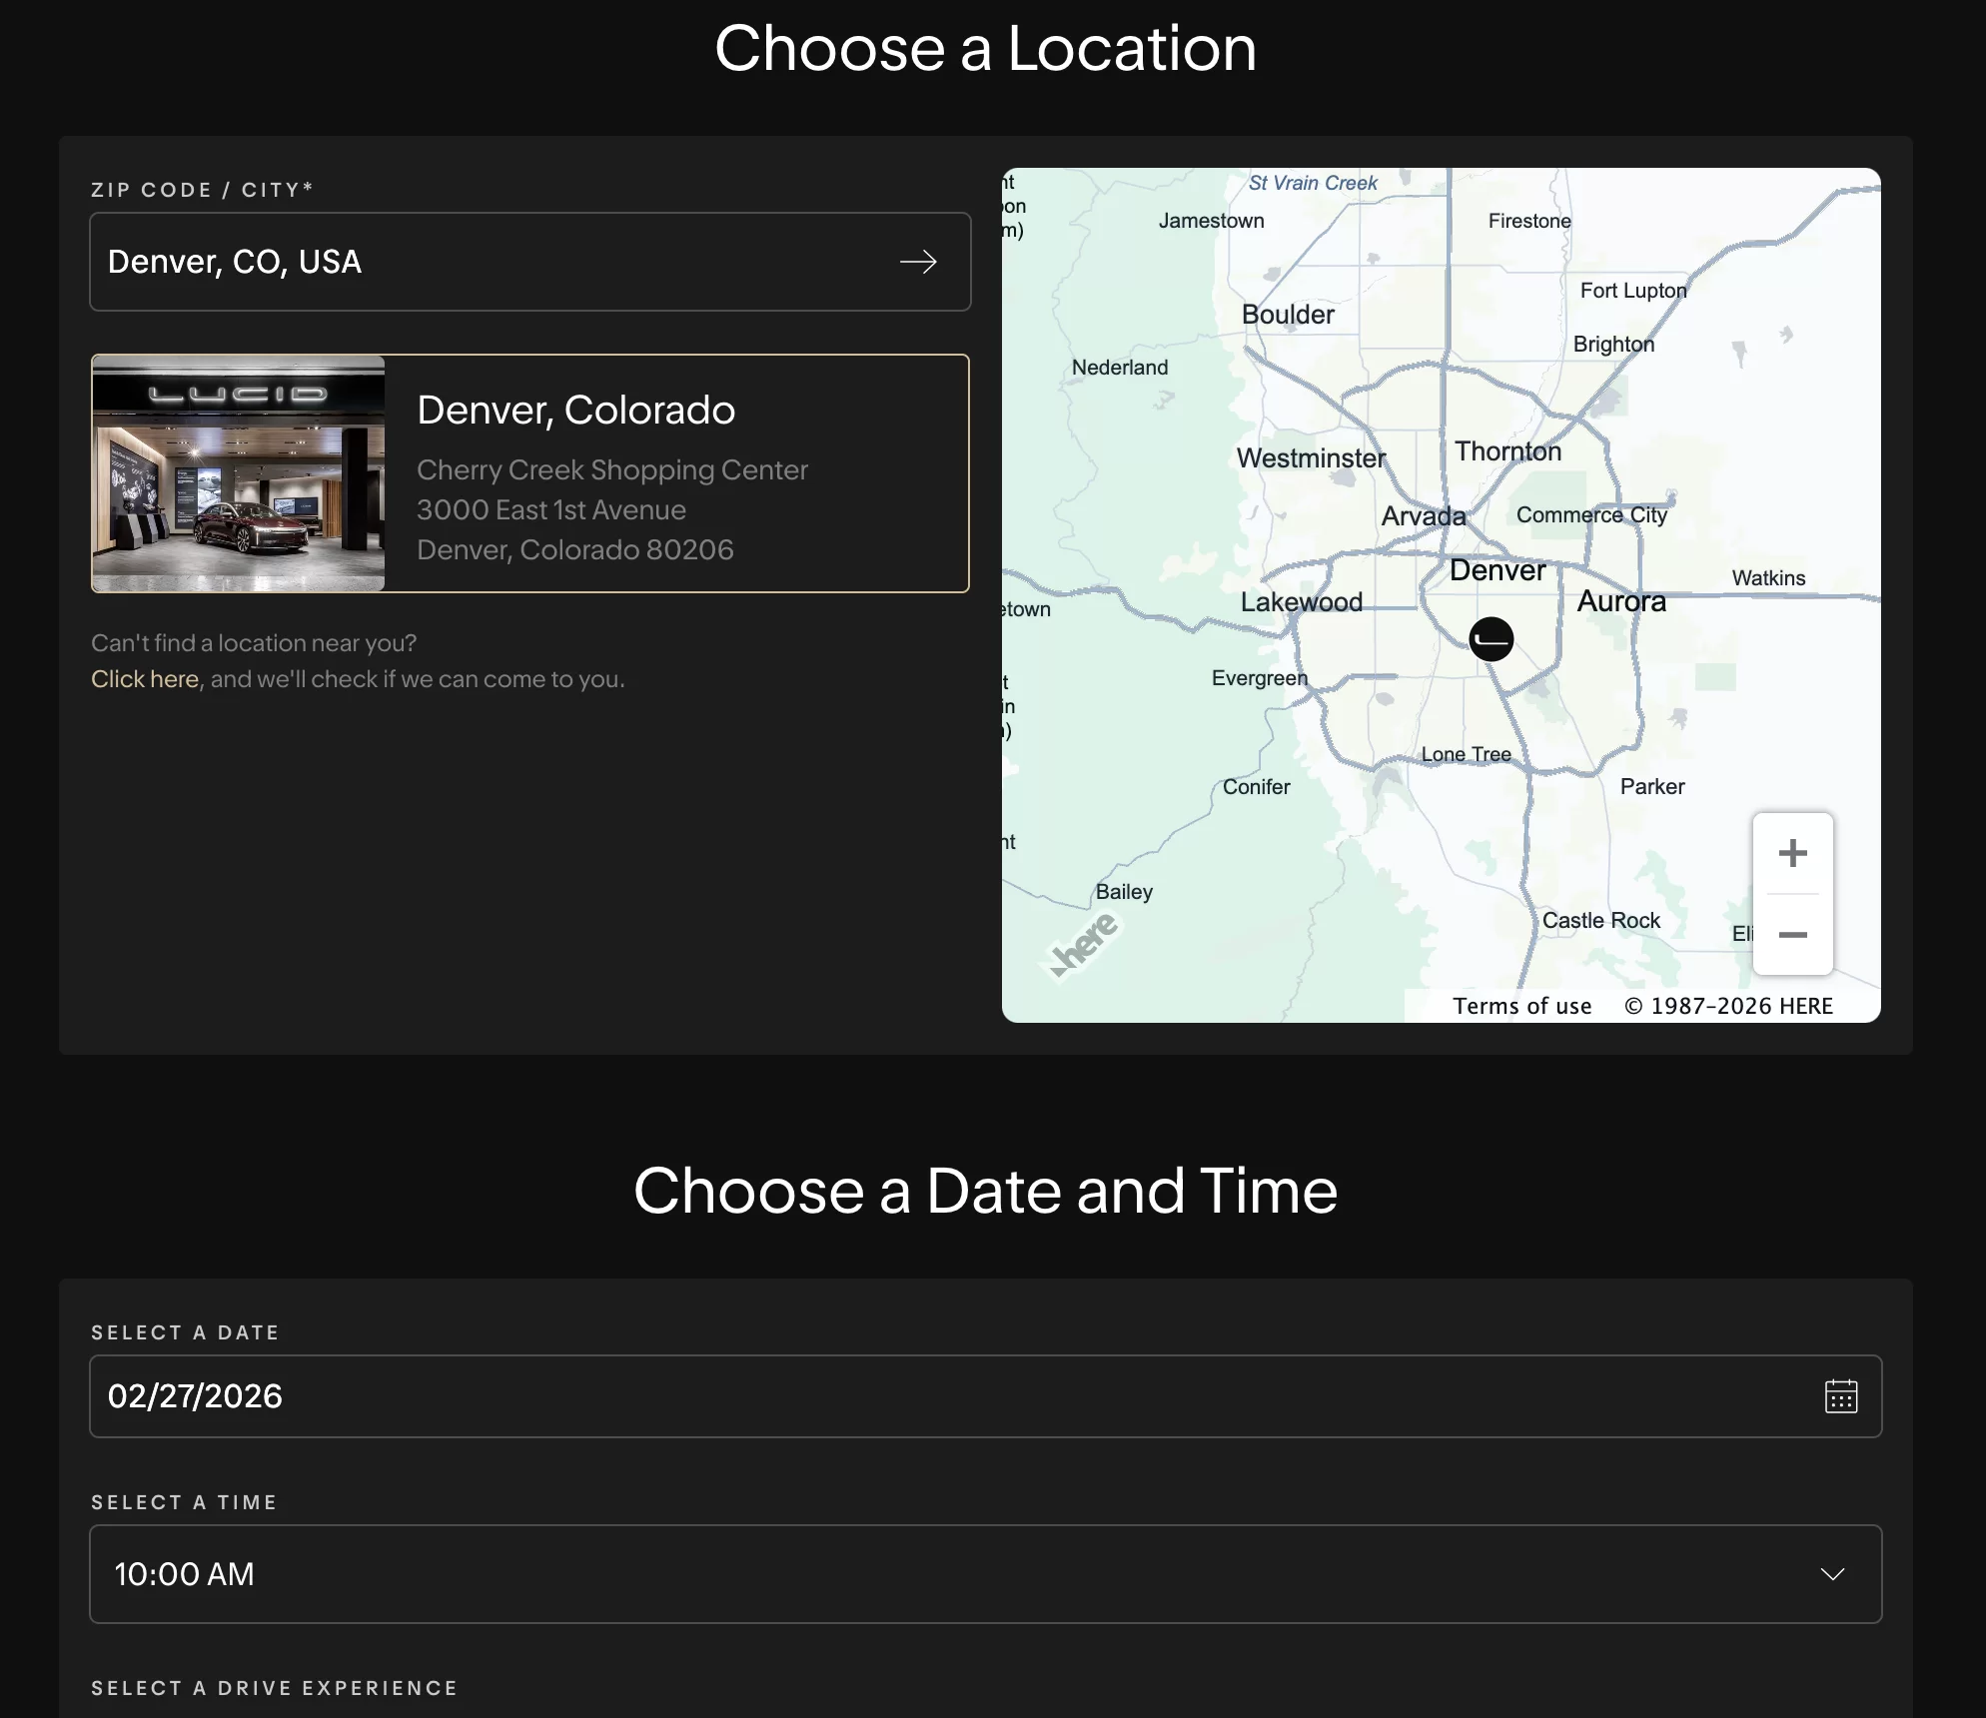Click the Parker map label

pos(1651,786)
